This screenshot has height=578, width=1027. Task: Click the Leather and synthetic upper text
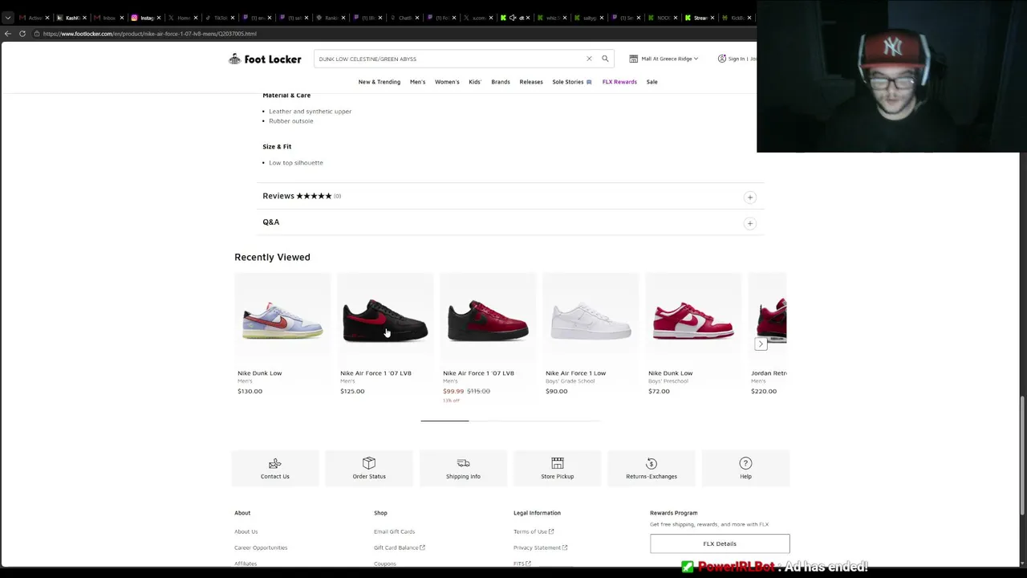pyautogui.click(x=311, y=112)
